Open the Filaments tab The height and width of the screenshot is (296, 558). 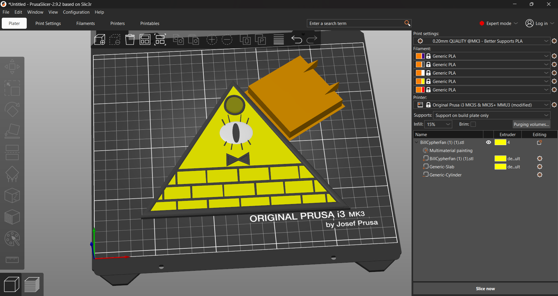coord(85,24)
